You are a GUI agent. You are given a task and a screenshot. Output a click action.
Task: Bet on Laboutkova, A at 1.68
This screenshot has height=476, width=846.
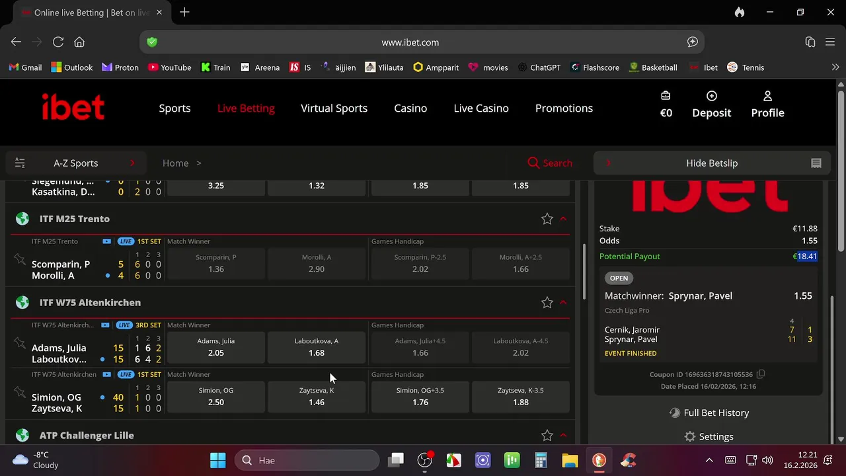[x=317, y=347]
